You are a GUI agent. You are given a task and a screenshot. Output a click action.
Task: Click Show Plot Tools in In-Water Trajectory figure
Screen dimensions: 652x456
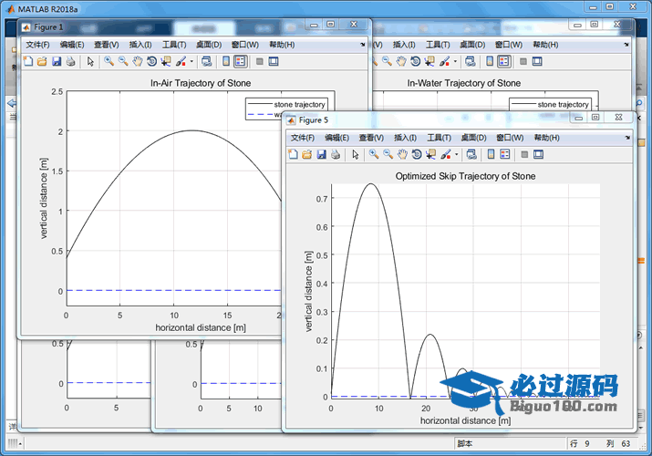tap(537, 61)
